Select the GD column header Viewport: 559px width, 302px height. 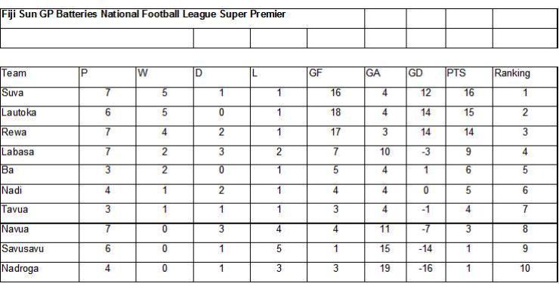point(426,76)
